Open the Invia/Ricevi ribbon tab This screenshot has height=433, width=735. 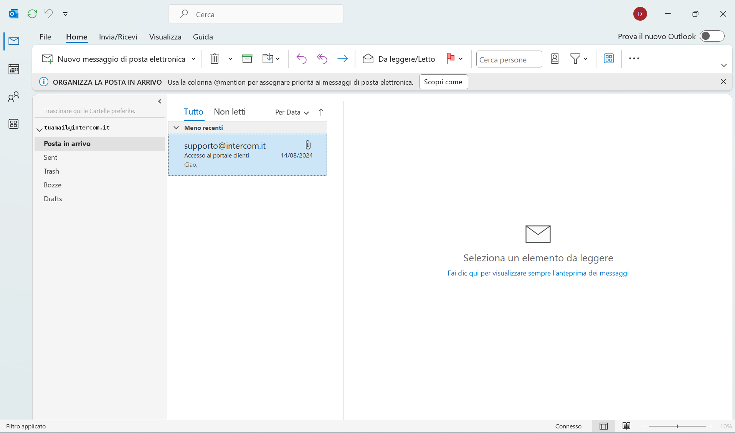118,37
